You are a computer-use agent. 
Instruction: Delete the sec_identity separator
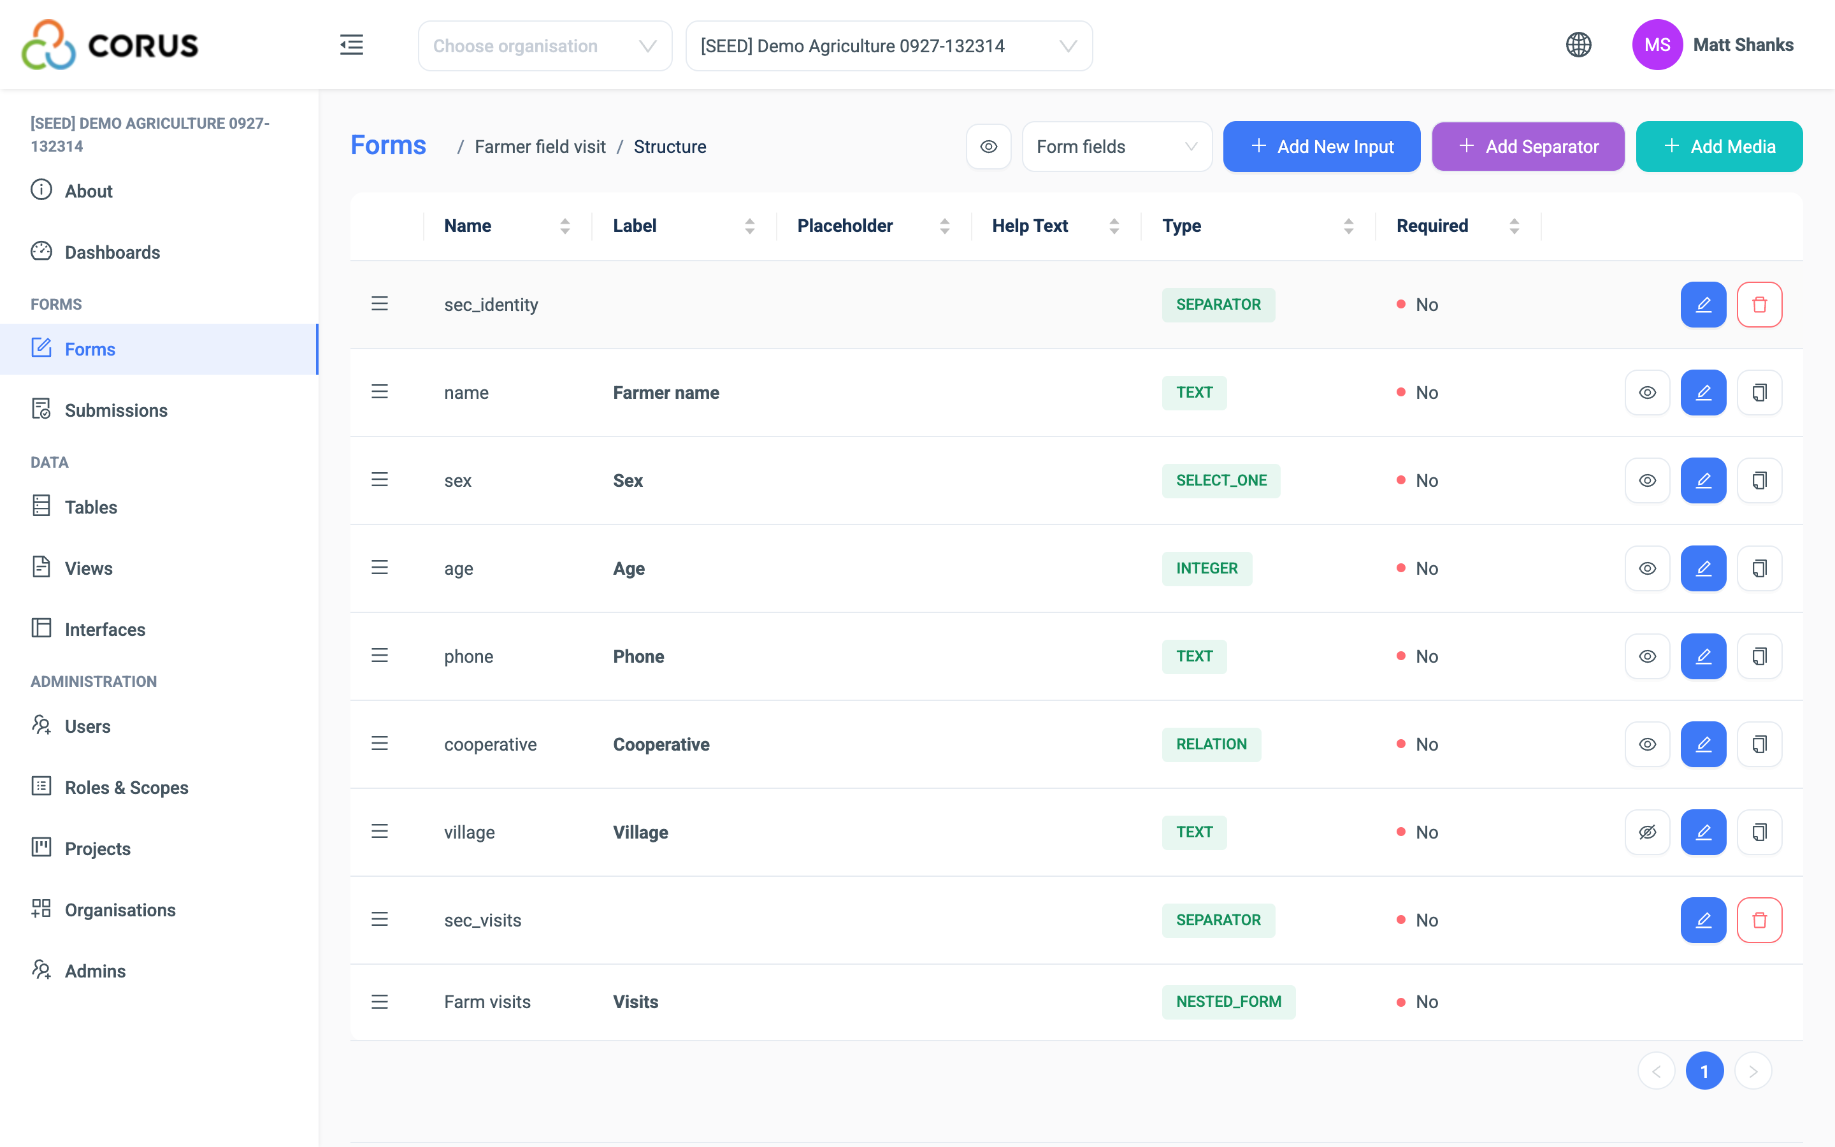[x=1759, y=304]
